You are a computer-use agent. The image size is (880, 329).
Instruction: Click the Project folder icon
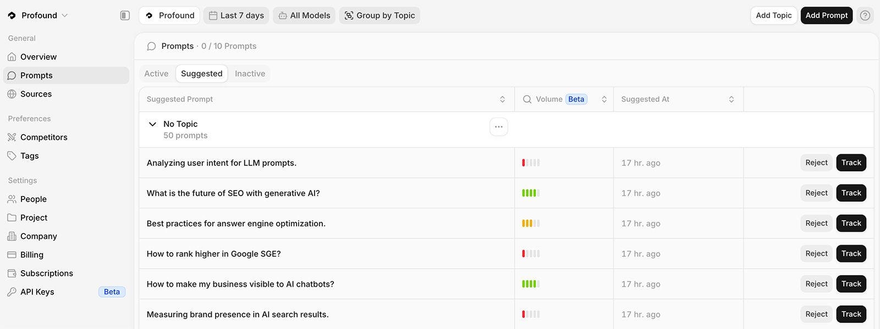coord(12,218)
